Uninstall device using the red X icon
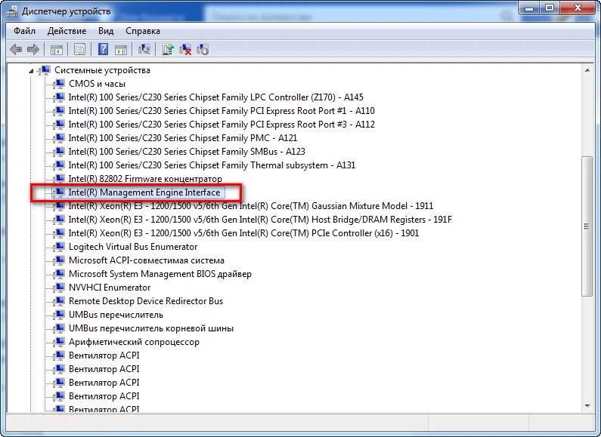This screenshot has height=437, width=601. pyautogui.click(x=185, y=49)
